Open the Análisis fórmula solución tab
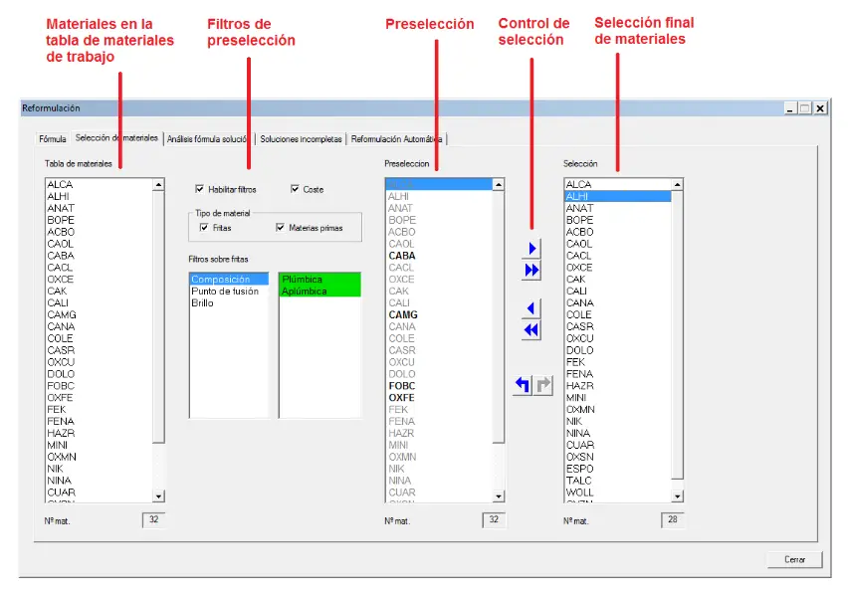The width and height of the screenshot is (850, 592). 208,139
